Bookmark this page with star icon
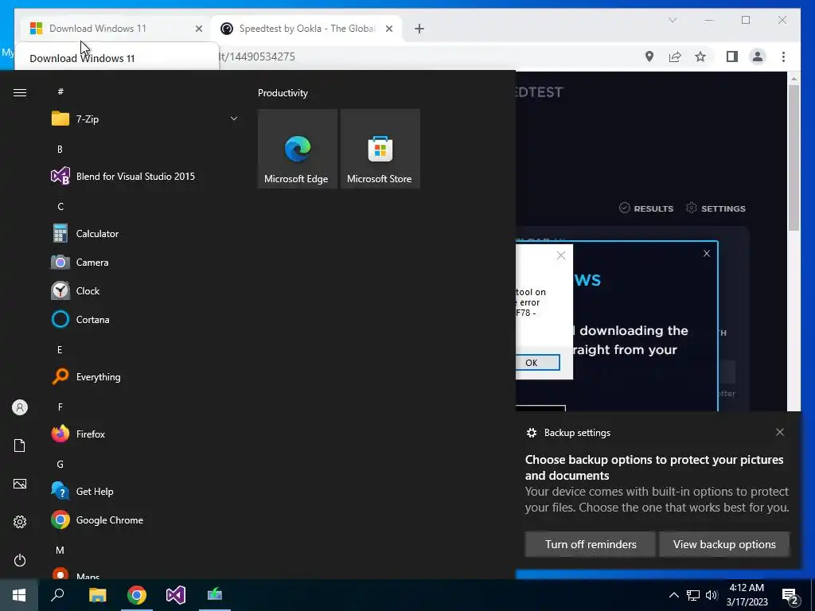 700,56
